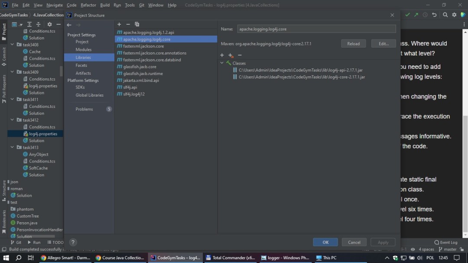Click the Git rollback arrow icon
The image size is (468, 263).
pos(434,15)
